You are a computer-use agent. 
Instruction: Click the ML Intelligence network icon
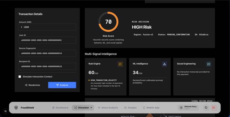click(164, 64)
